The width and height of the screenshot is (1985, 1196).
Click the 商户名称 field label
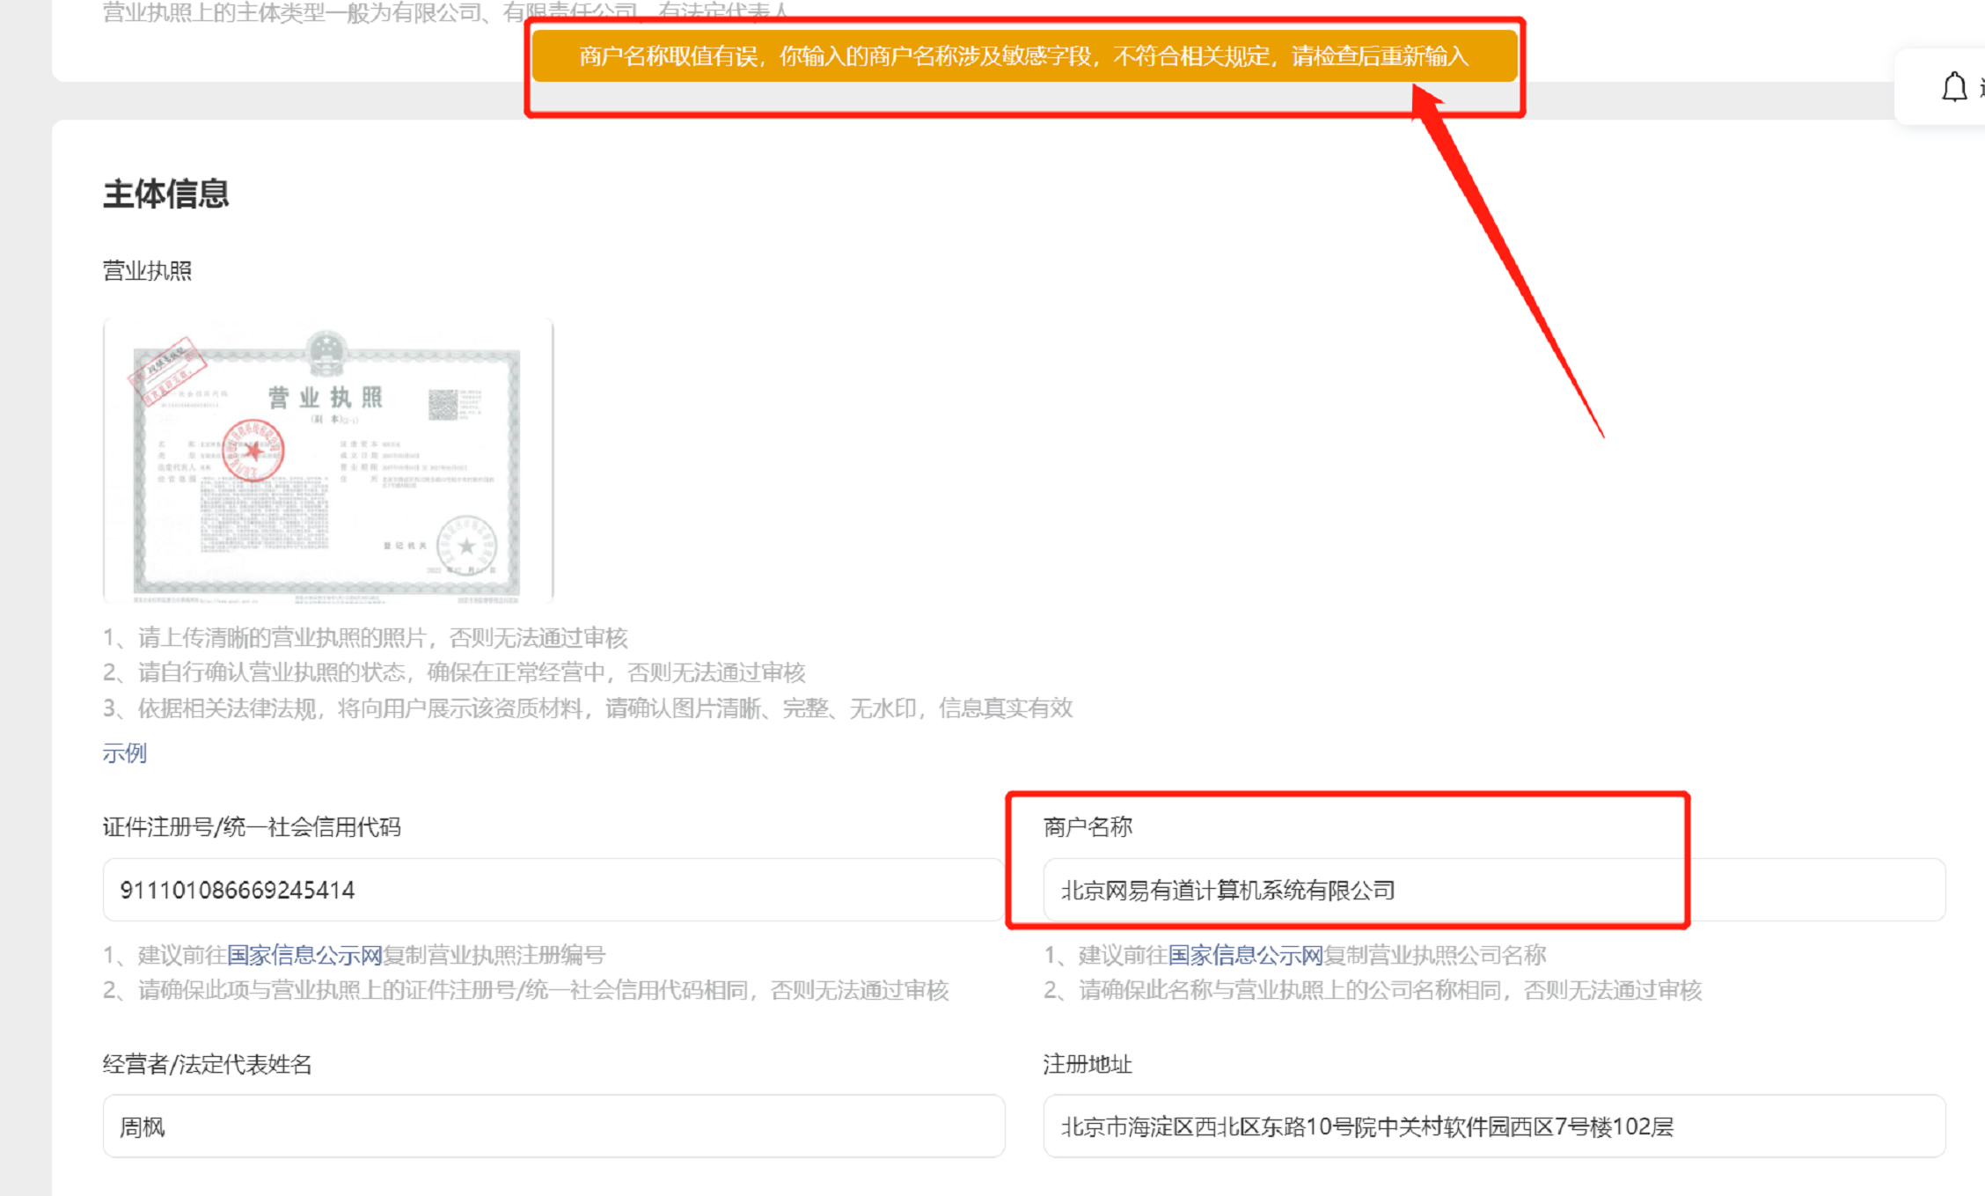(1088, 826)
